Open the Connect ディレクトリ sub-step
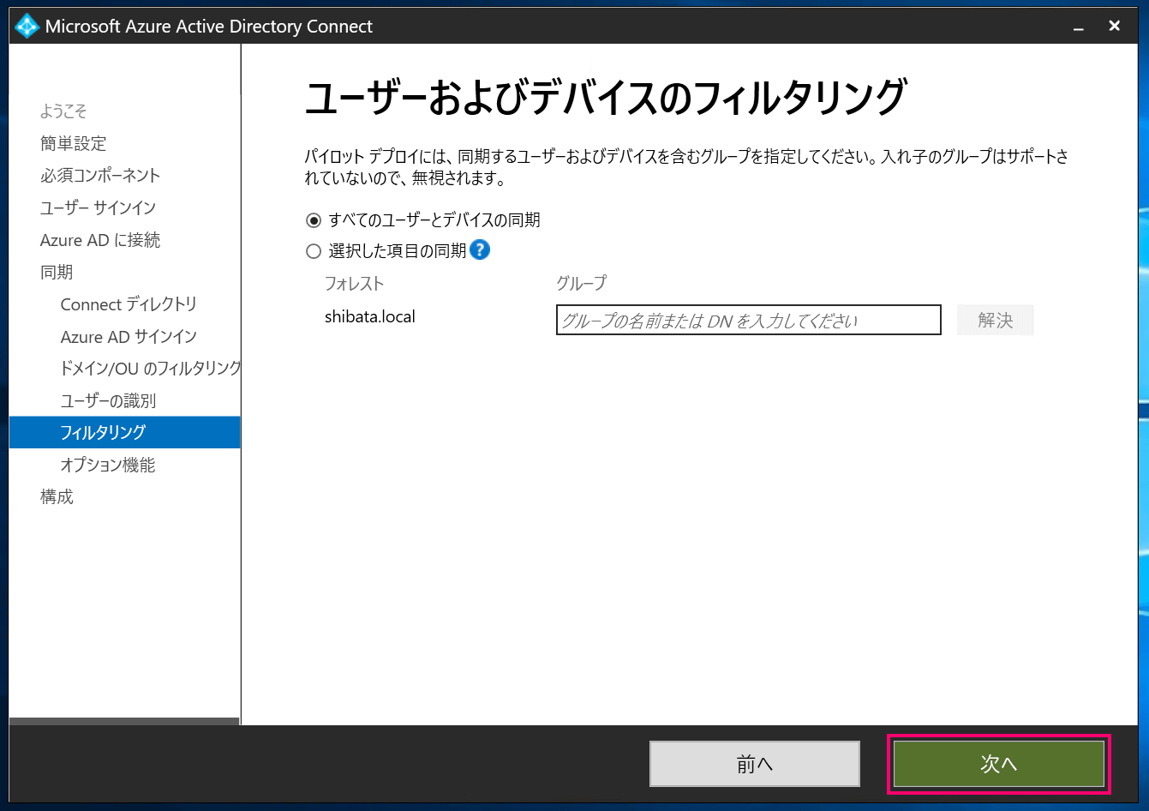Viewport: 1149px width, 811px height. point(129,304)
